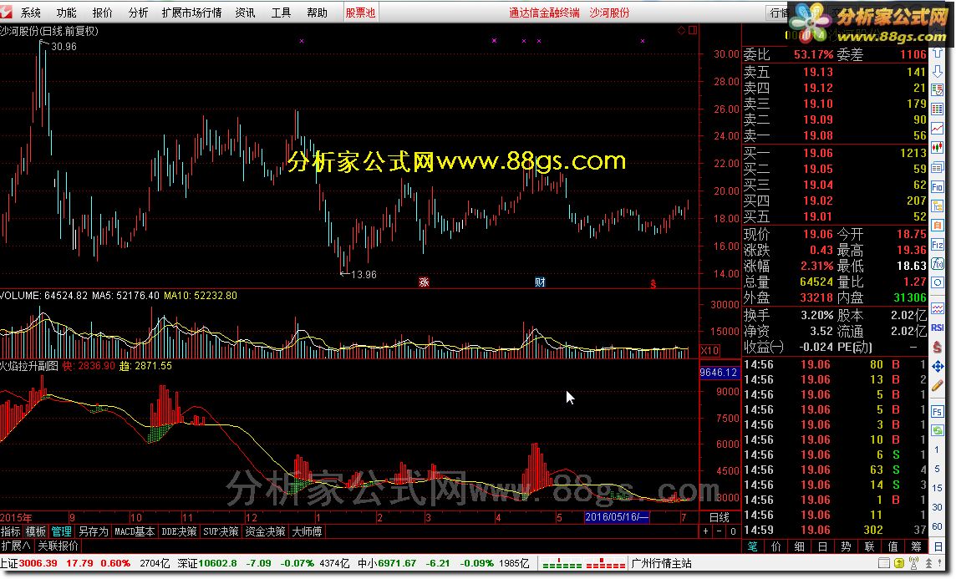Click the up arrow icon in right toolbar
956x579 pixels.
click(937, 53)
